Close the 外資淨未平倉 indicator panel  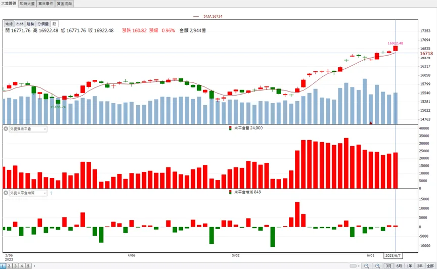(x=6, y=129)
